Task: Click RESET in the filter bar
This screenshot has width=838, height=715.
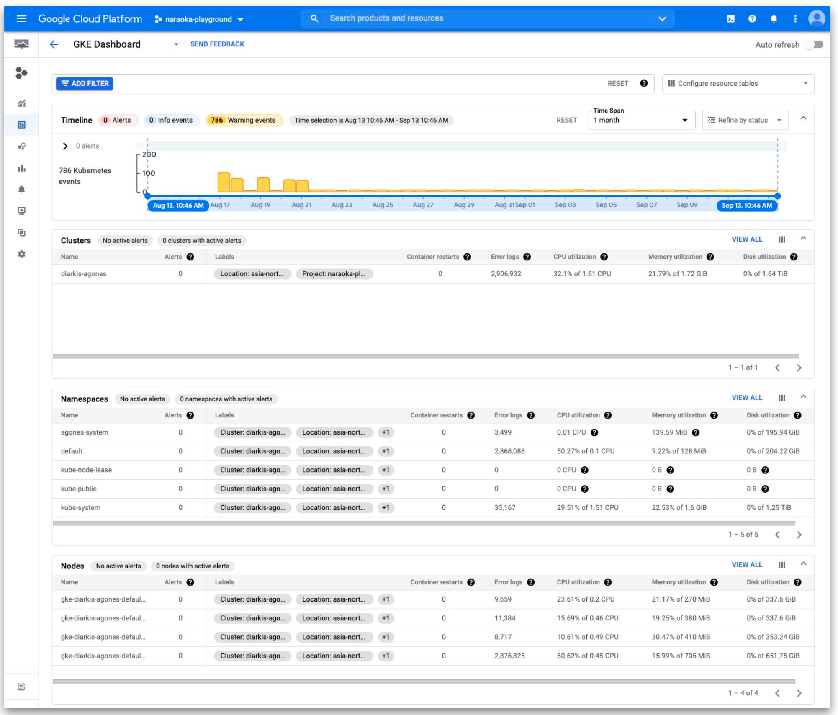Action: pyautogui.click(x=618, y=83)
